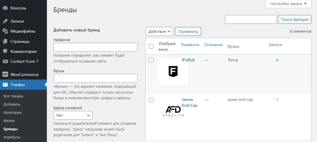Image resolution: width=317 pixels, height=142 pixels.
Task: Check the iFizRuk row checkbox
Action: coord(151,60)
